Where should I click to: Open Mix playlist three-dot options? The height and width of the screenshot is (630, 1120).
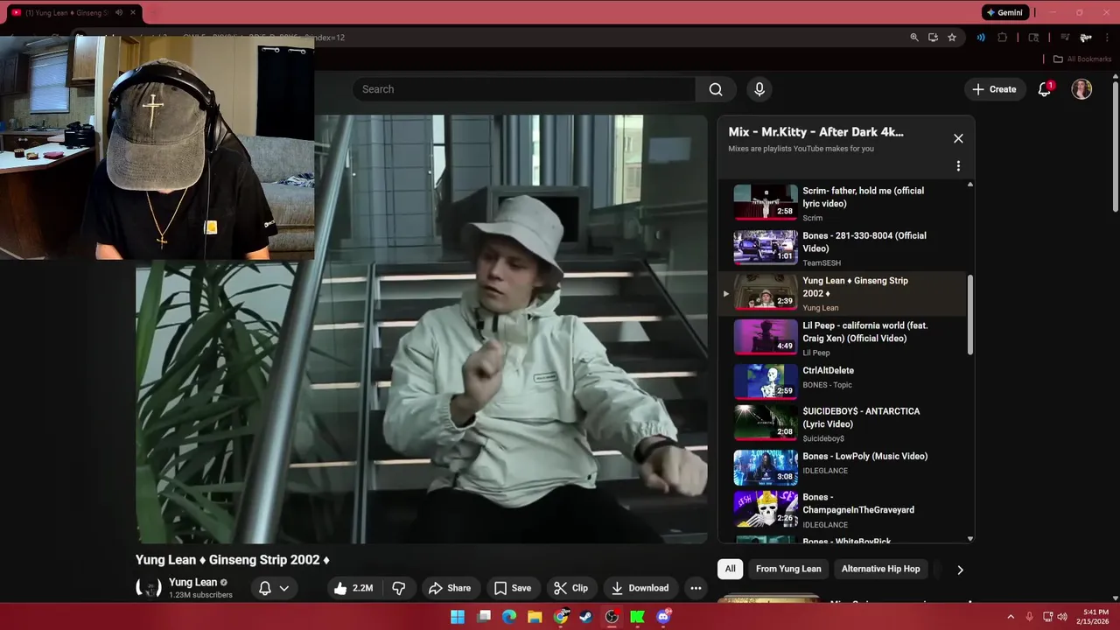point(958,165)
